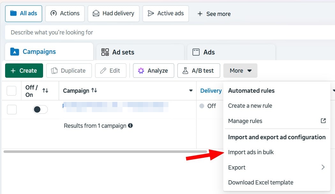The height and width of the screenshot is (194, 335).
Task: Click the envelope icon in Had delivery
Action: pyautogui.click(x=96, y=13)
